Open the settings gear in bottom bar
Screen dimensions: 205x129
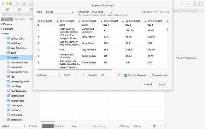(155, 126)
